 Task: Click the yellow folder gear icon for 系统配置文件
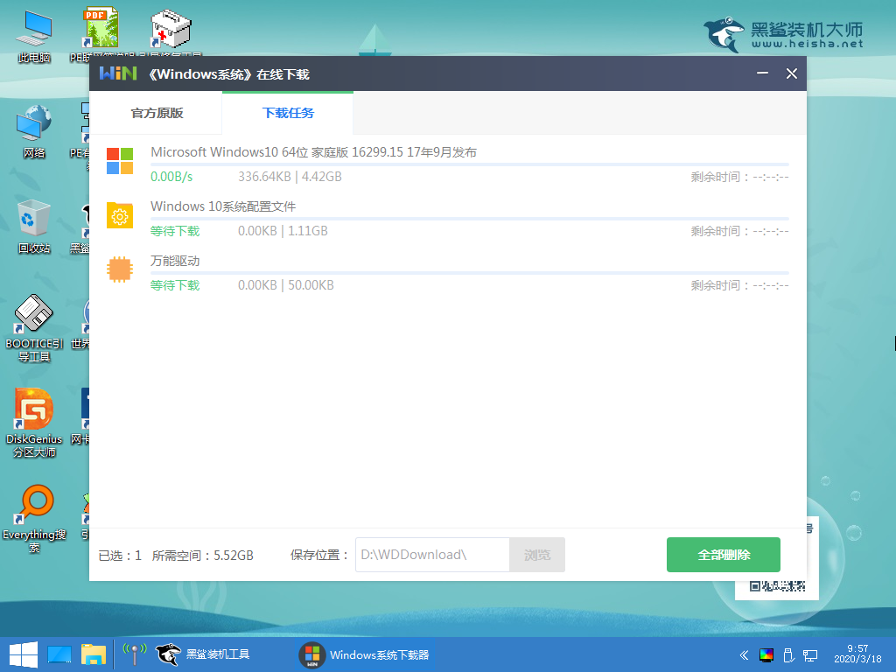(x=120, y=215)
